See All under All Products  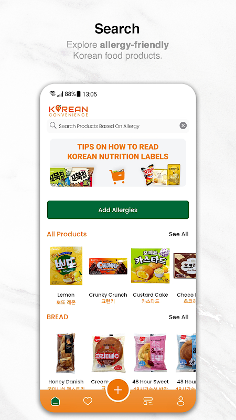coord(178,234)
